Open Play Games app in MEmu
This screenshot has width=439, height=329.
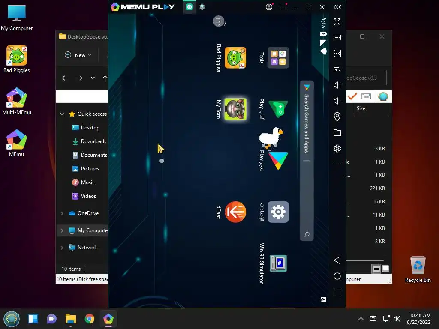(x=278, y=109)
